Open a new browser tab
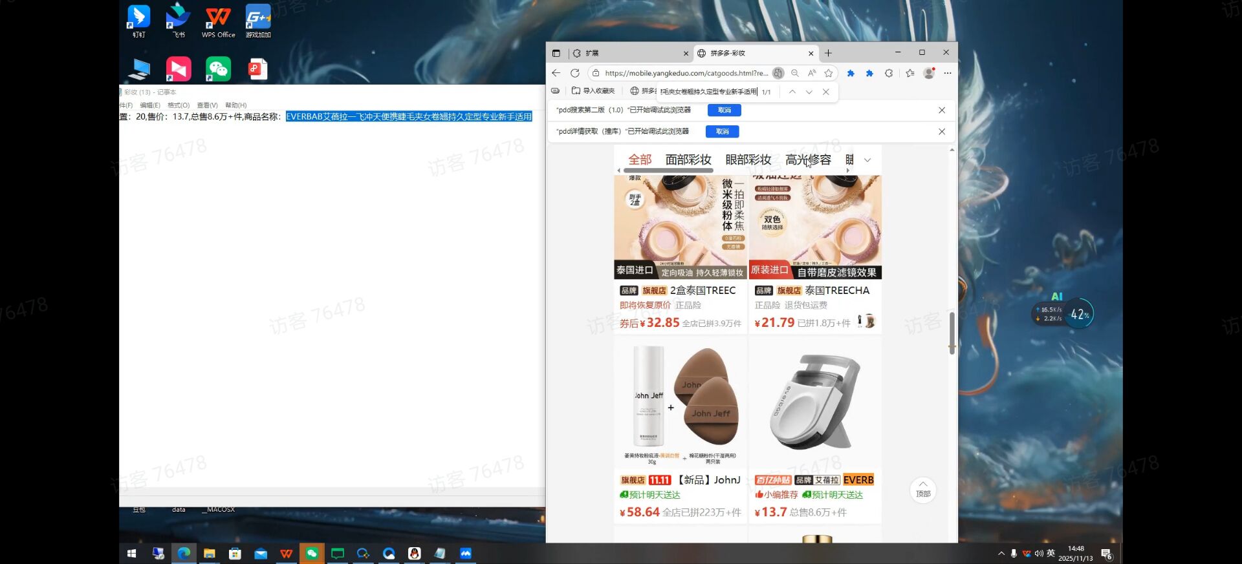The width and height of the screenshot is (1242, 564). 828,53
